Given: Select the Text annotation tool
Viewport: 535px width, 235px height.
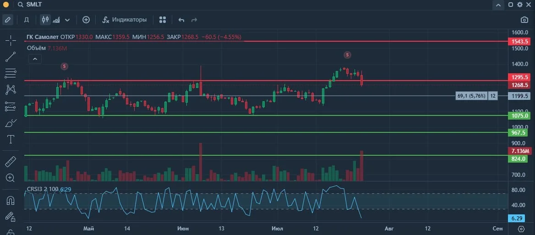Looking at the screenshot, I should 11,139.
